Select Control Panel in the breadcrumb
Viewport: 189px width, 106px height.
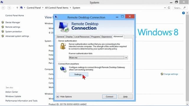coord(34,8)
